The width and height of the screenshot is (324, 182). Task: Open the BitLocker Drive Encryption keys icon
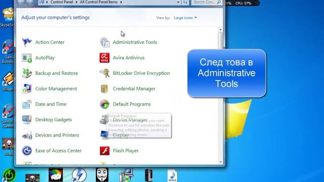pos(105,73)
